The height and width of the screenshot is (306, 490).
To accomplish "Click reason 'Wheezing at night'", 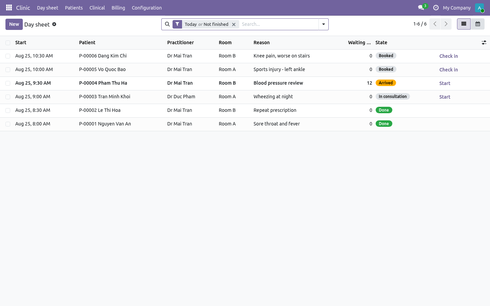I will [x=273, y=97].
